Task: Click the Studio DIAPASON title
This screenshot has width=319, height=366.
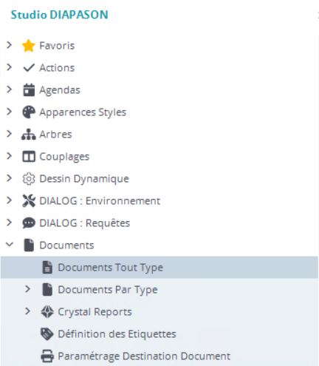Action: [60, 15]
